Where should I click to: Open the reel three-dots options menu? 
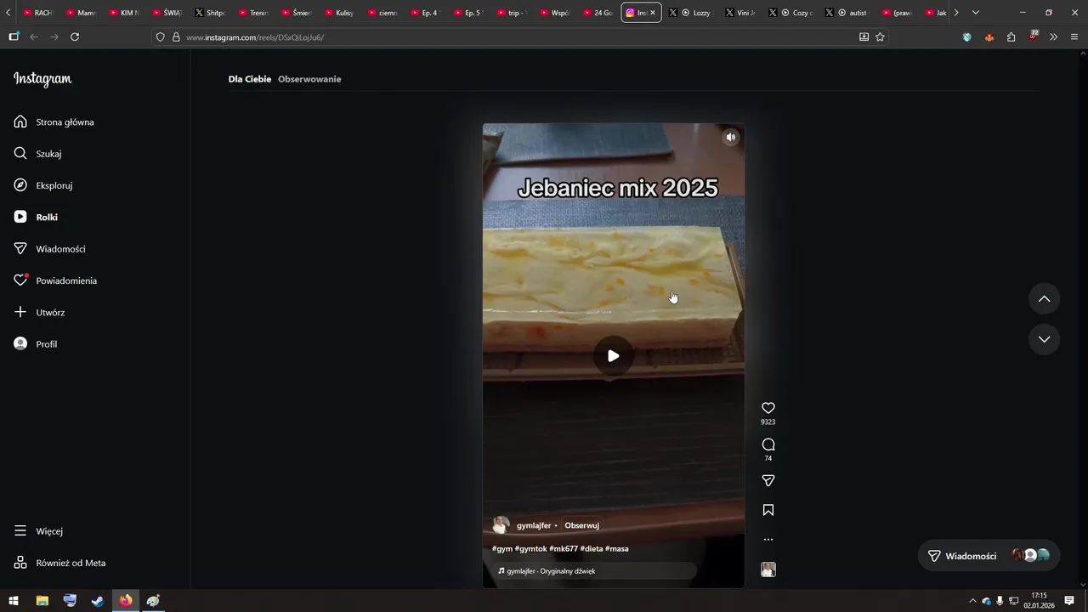[x=768, y=539]
